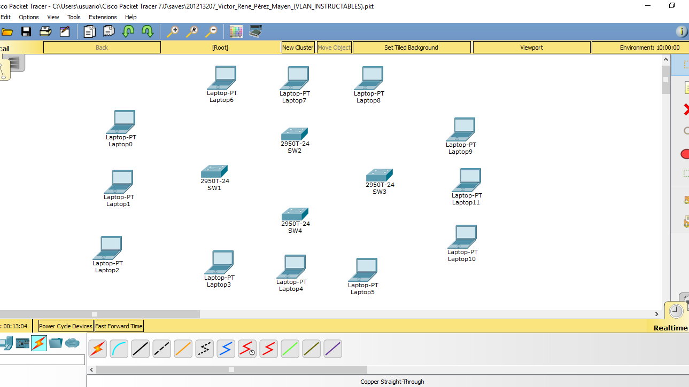Undo the last action using the green arrow
The height and width of the screenshot is (387, 689).
pos(128,31)
